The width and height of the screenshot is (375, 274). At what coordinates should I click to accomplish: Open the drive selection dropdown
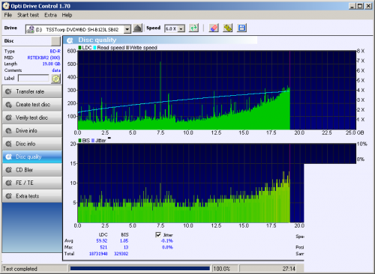[x=127, y=29]
